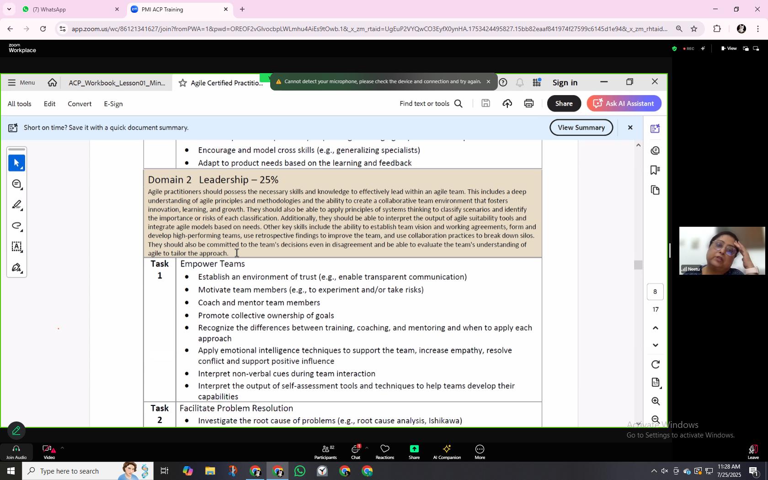Select the add text box tool

coord(16,247)
